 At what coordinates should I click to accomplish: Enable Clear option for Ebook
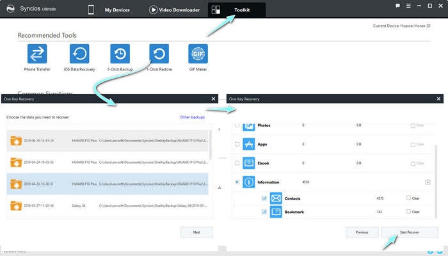[413, 164]
